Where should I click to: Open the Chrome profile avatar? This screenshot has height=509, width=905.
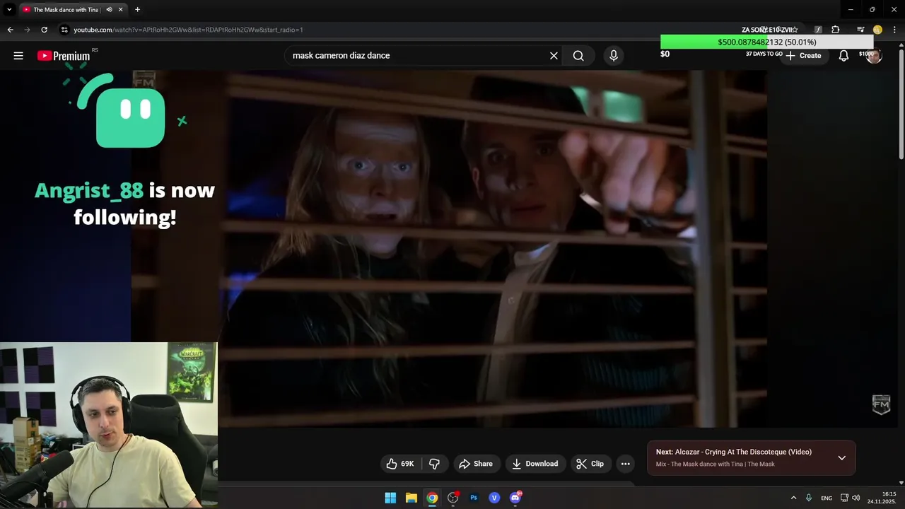(x=877, y=30)
